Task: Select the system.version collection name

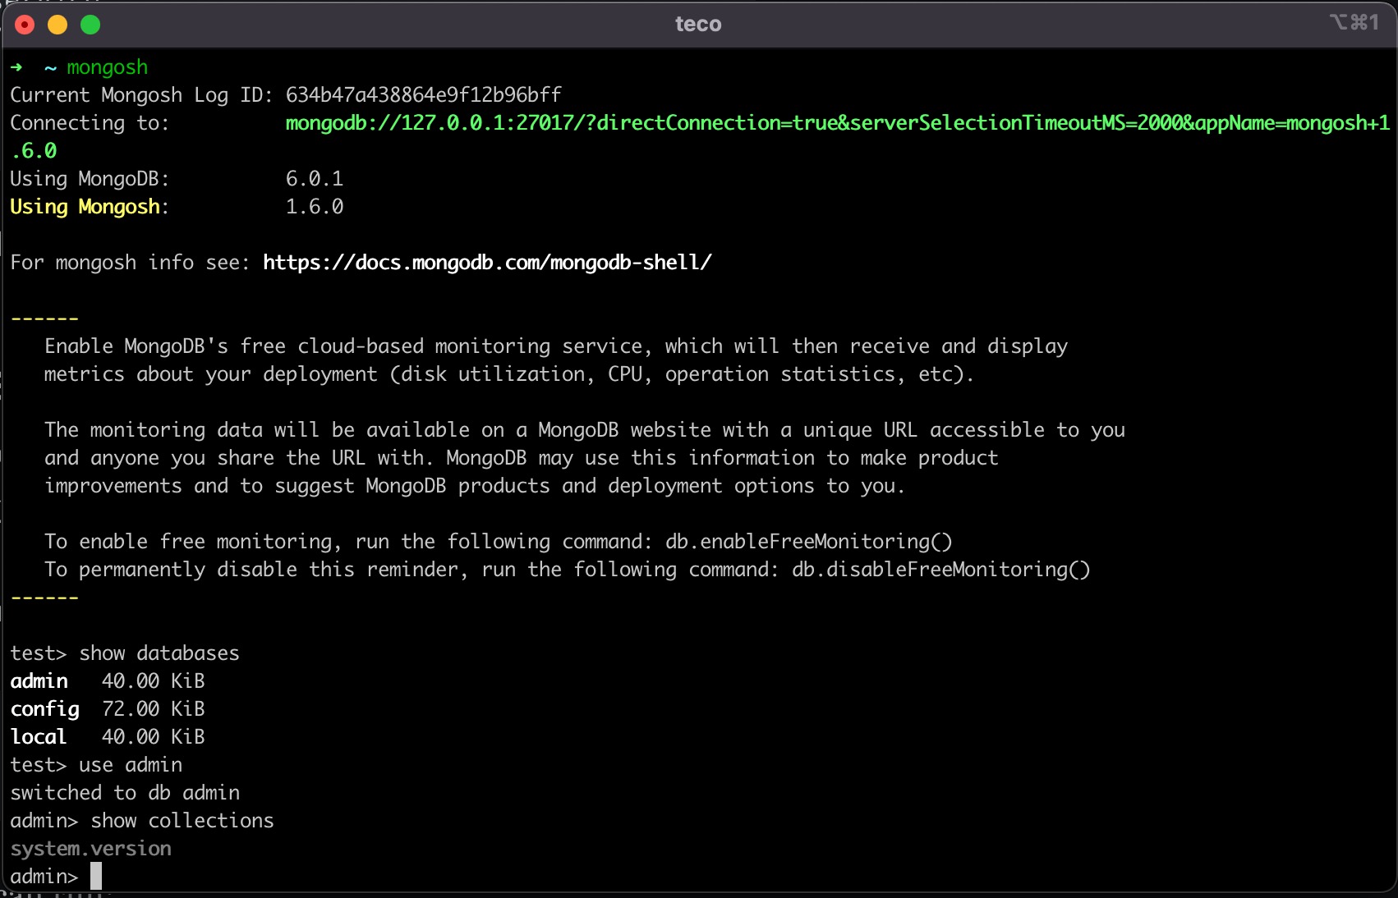Action: point(90,848)
